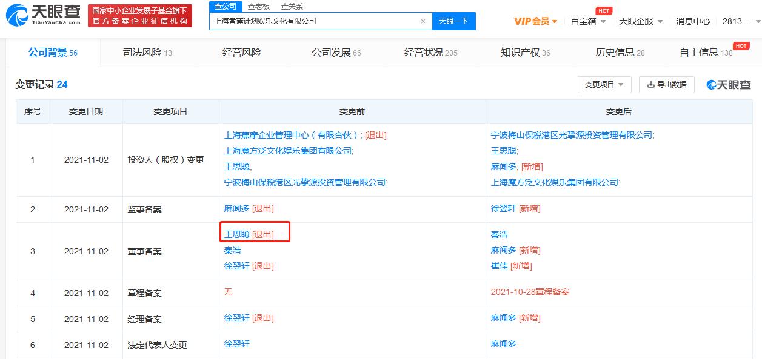Open 王思聪 link in row 1 变更前
Image resolution: width=762 pixels, height=359 pixels.
[238, 166]
